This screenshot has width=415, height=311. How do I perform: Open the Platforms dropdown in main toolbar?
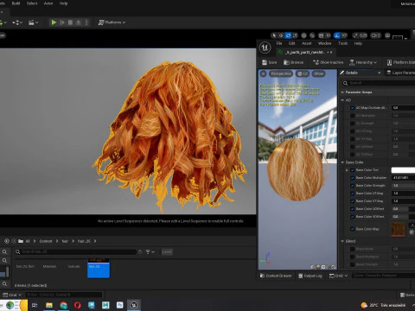[112, 22]
